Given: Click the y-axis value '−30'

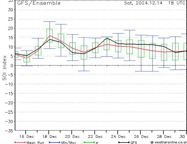Looking at the screenshot, I should tap(9, 121).
